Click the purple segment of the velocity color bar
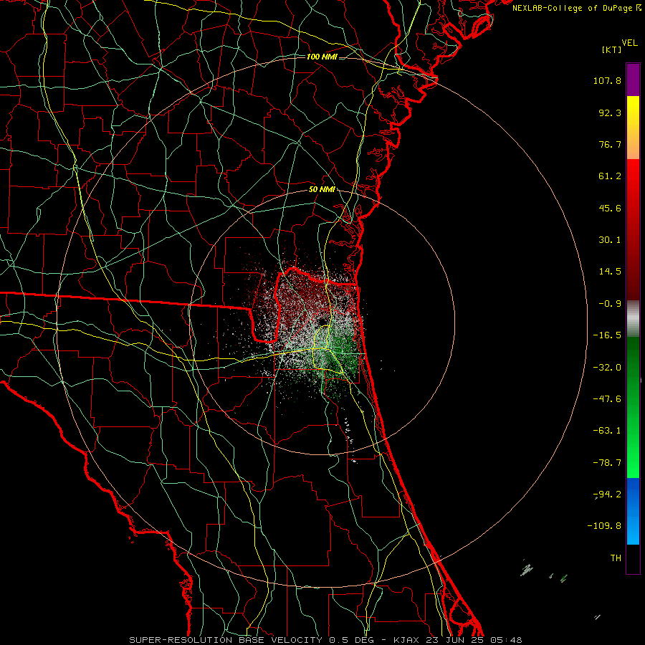Viewport: 645px width, 645px height. pyautogui.click(x=633, y=80)
